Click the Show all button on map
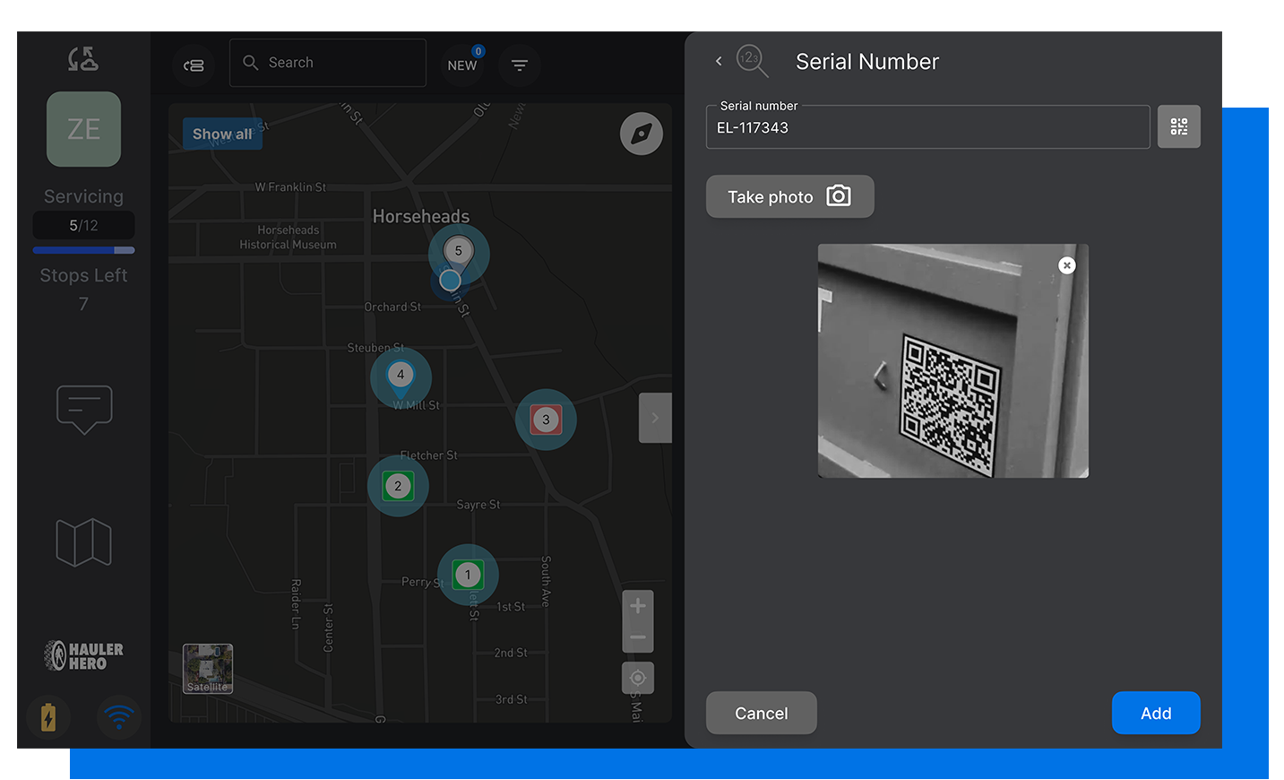Screen dimensions: 1284x780 [222, 134]
